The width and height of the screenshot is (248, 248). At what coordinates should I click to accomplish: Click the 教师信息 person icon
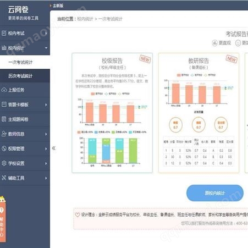[x=4, y=134]
